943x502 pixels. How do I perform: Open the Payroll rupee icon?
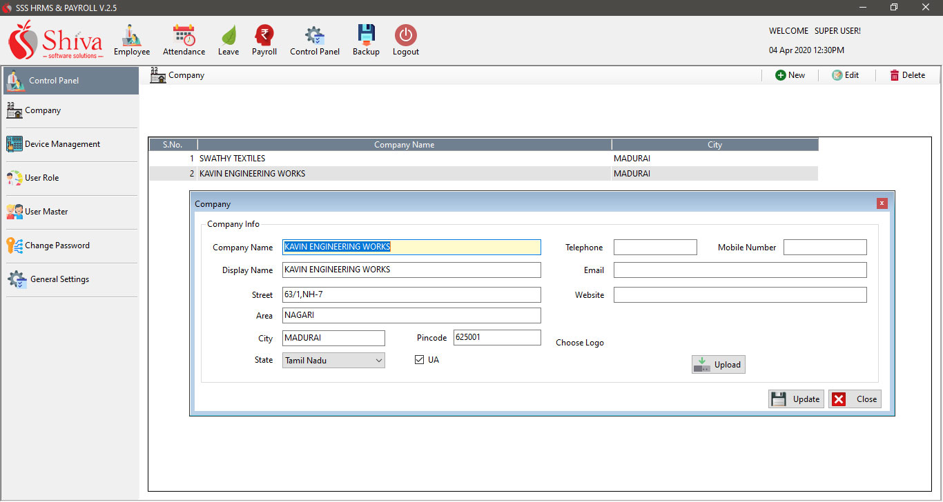click(x=264, y=35)
